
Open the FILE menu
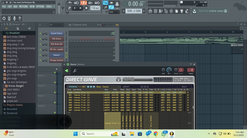click(x=4, y=7)
